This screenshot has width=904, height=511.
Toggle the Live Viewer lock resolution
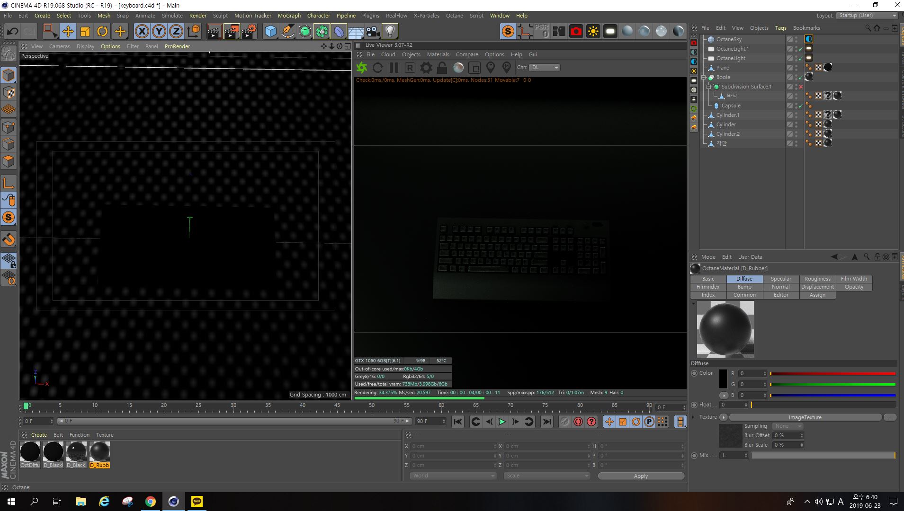coord(442,68)
